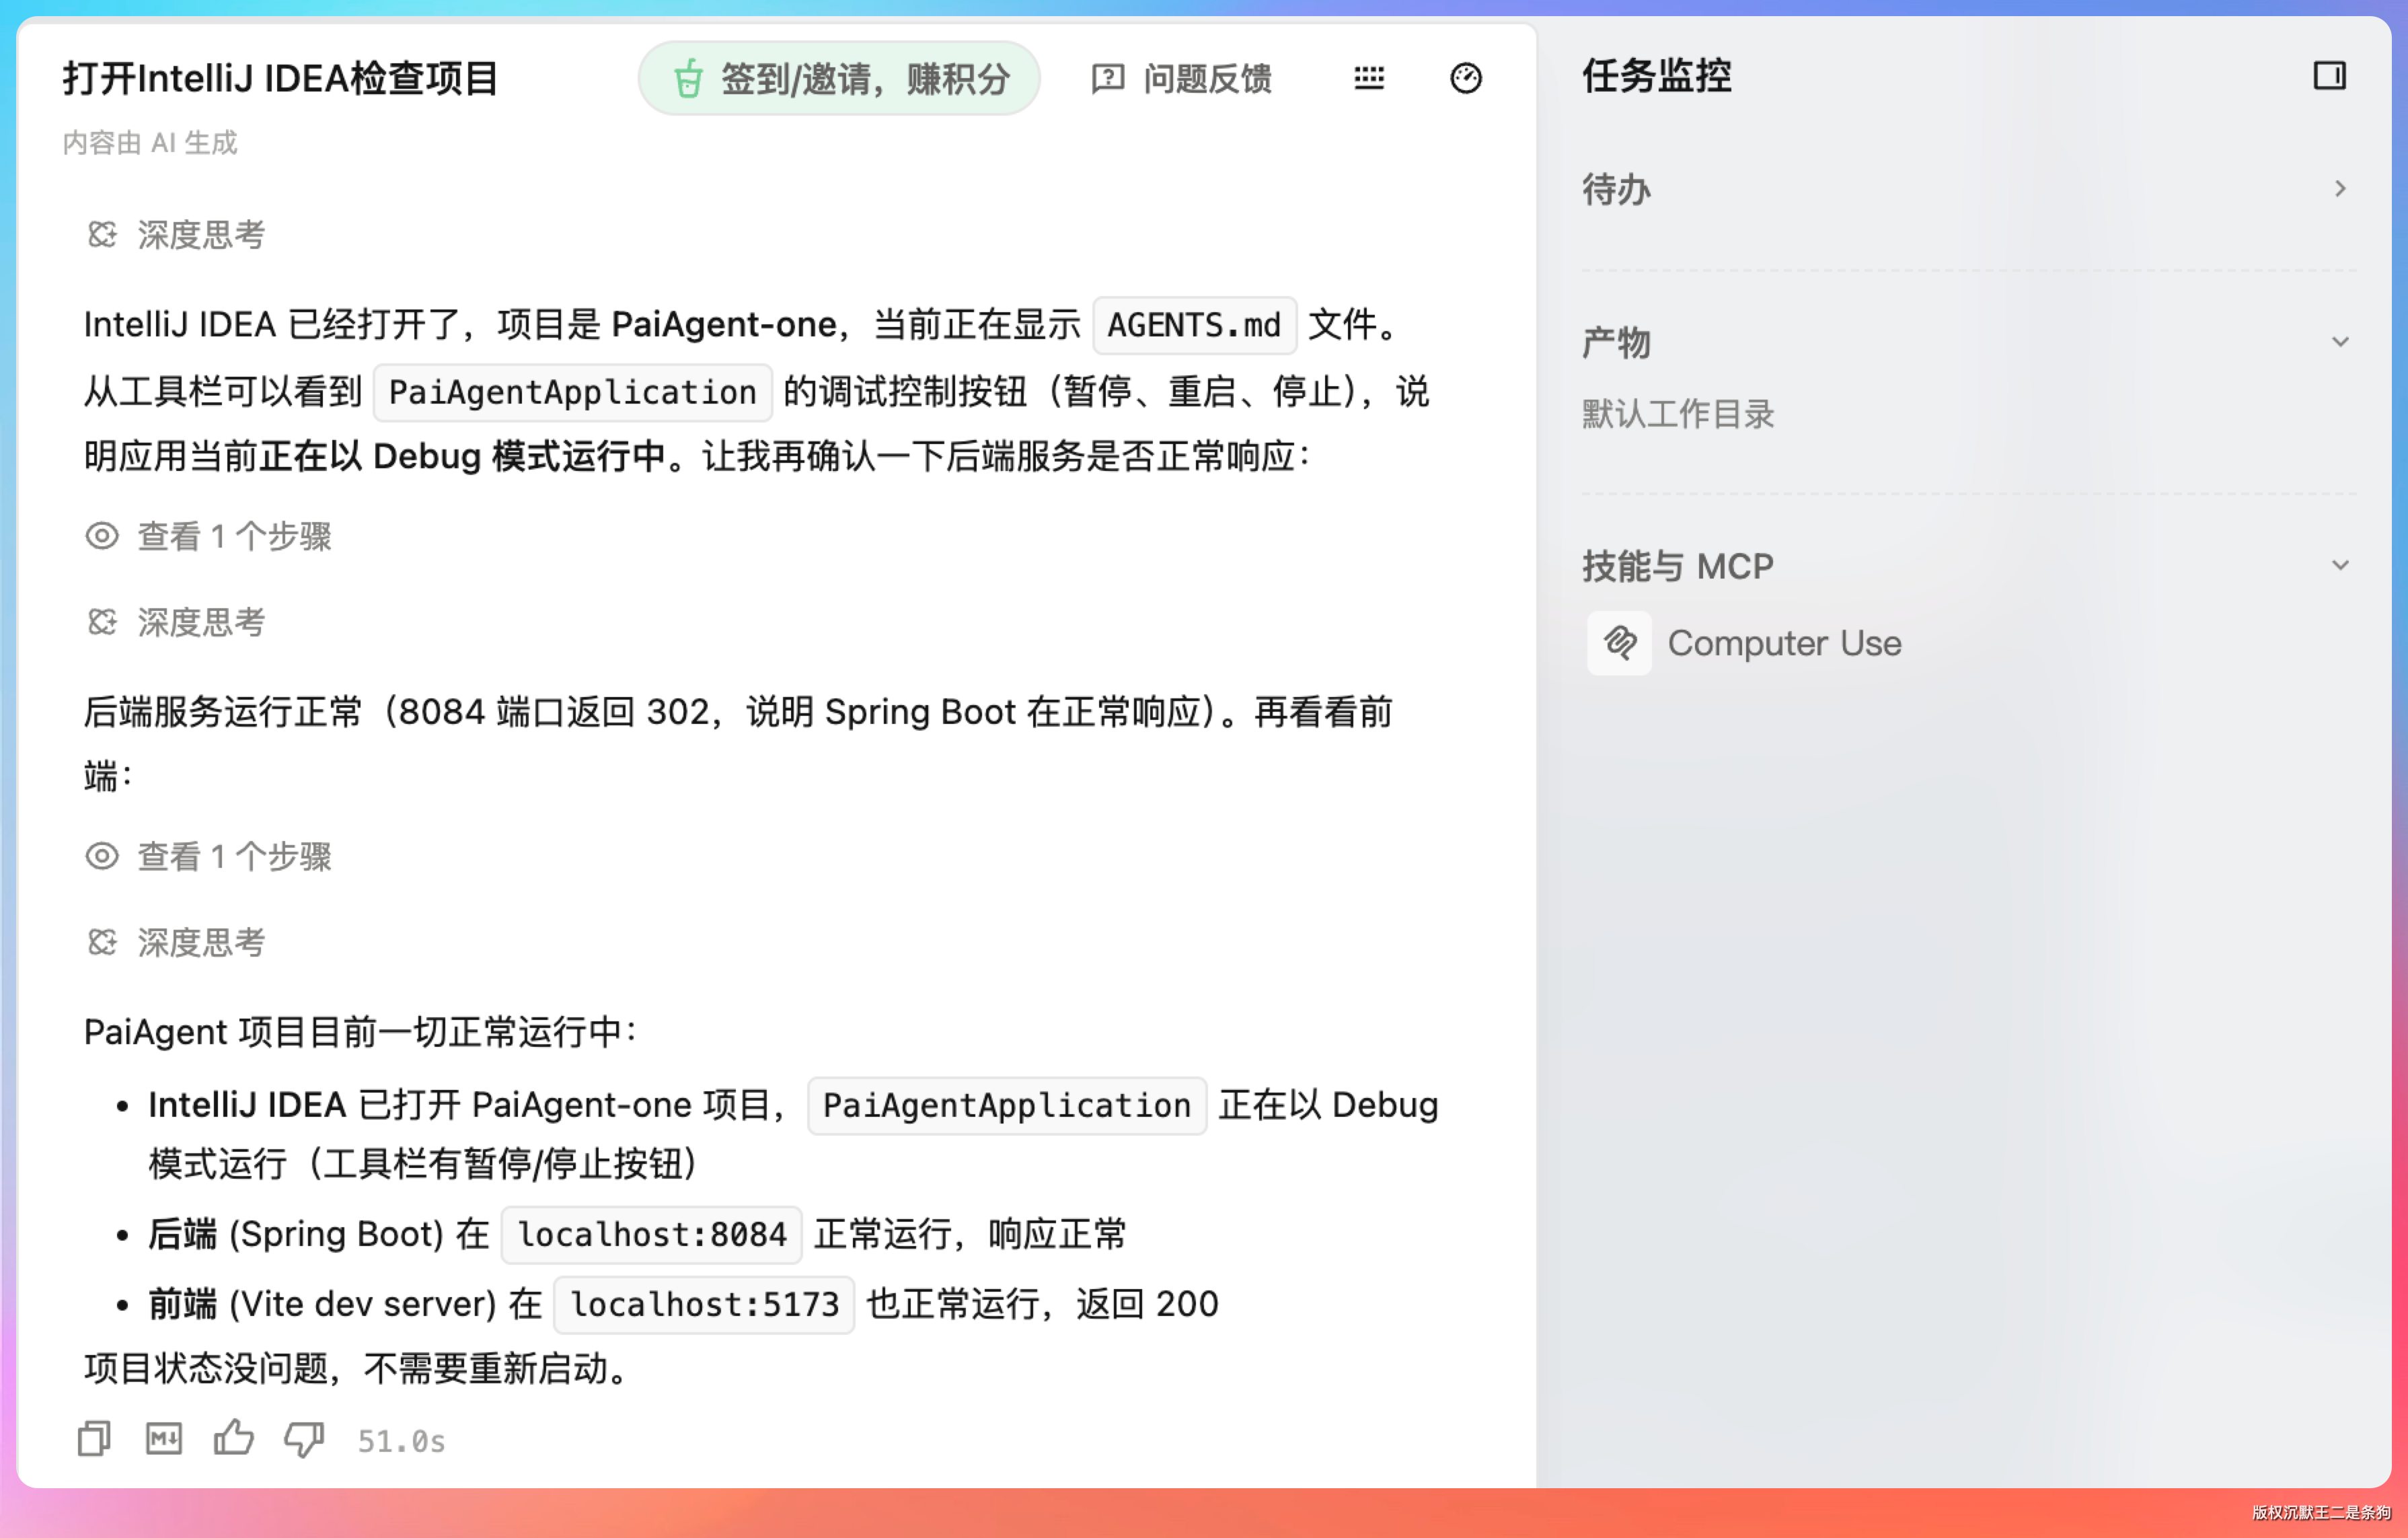Open 问题反馈 feedback link
Image resolution: width=2408 pixels, height=1538 pixels.
point(1181,78)
